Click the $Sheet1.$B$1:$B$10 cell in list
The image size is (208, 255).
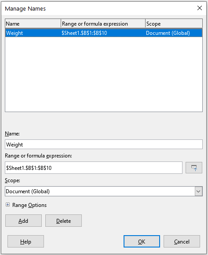point(84,33)
